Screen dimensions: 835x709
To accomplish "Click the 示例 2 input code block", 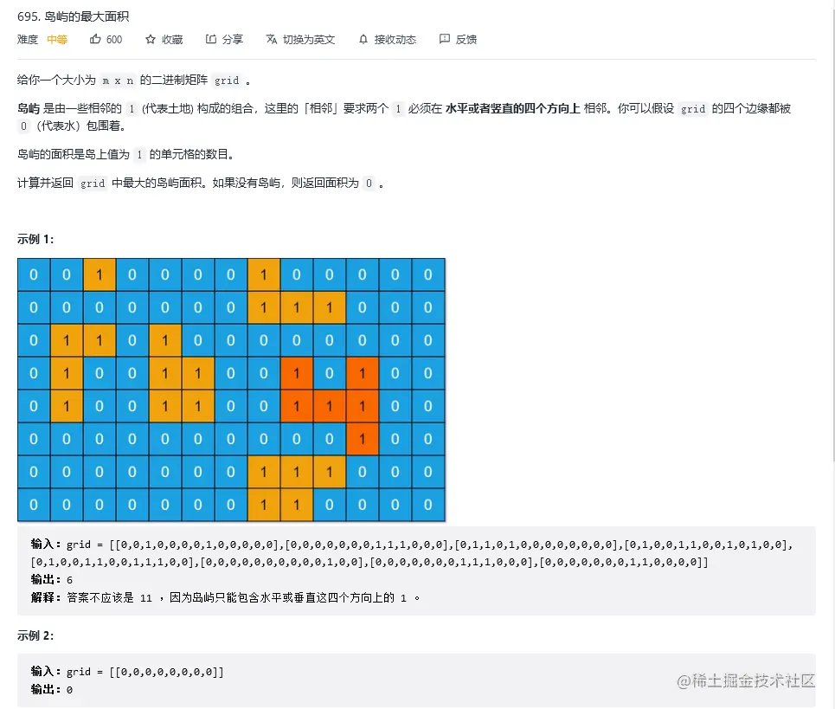I will tap(416, 680).
